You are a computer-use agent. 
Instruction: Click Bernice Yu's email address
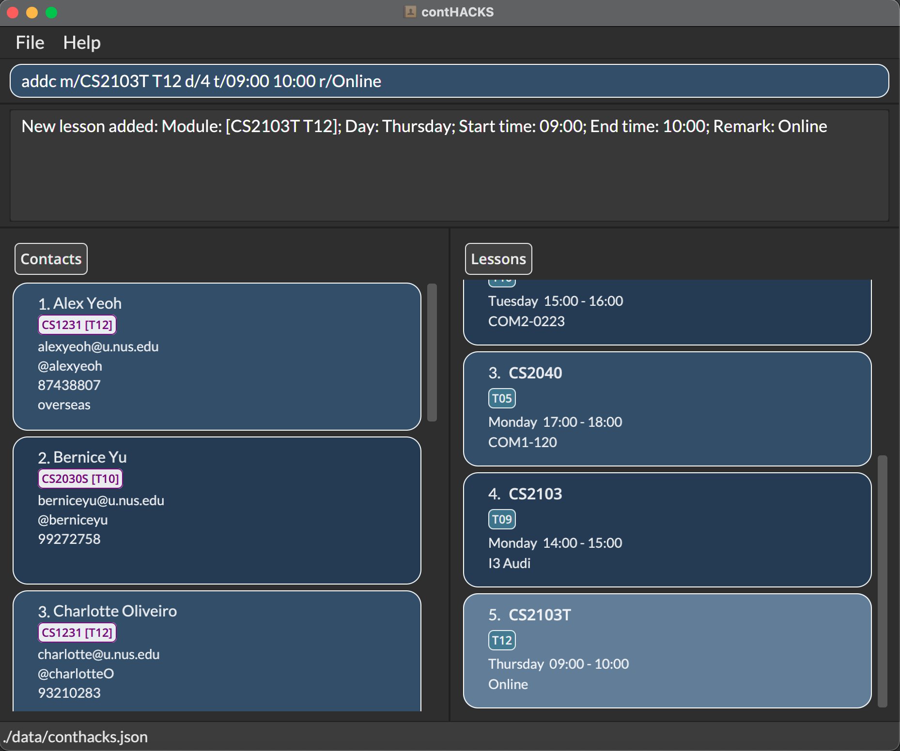coord(101,500)
